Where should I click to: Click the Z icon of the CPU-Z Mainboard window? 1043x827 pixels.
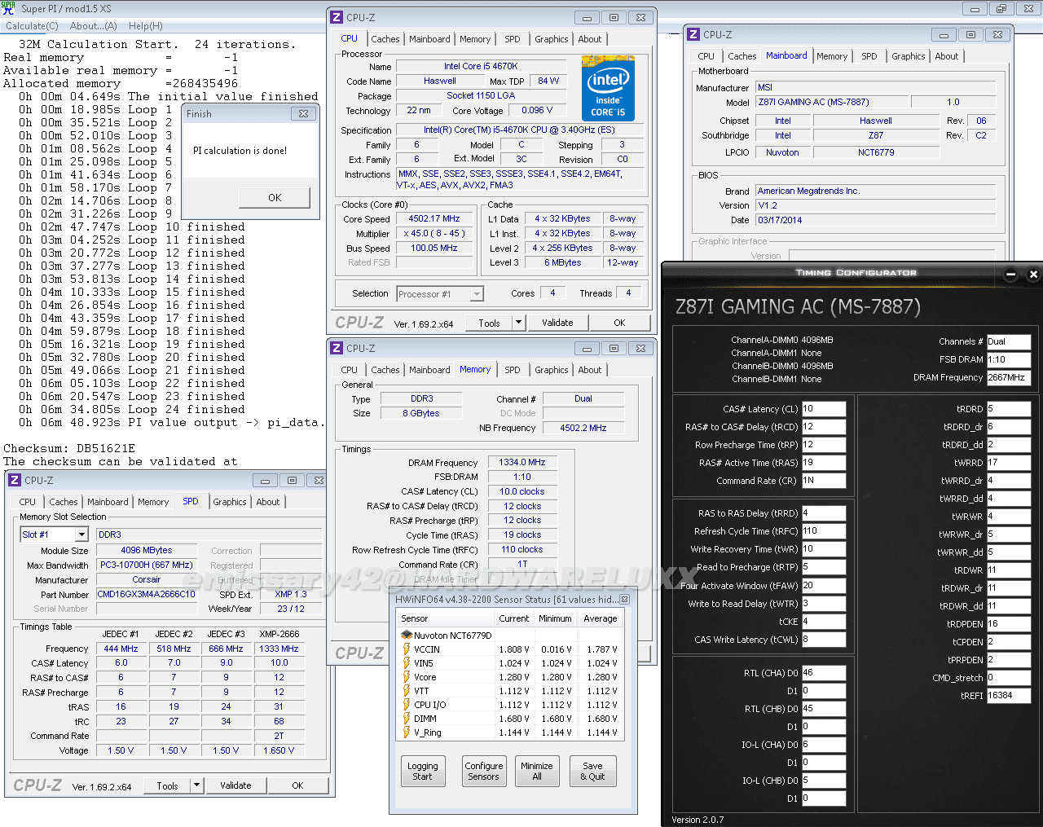(693, 34)
